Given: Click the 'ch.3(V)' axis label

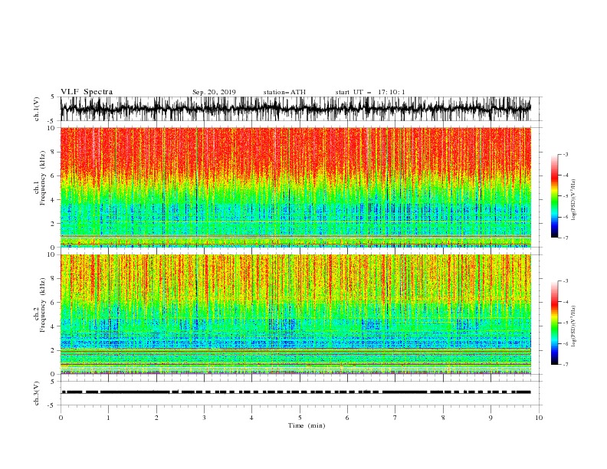Looking at the screenshot, I should (x=37, y=393).
